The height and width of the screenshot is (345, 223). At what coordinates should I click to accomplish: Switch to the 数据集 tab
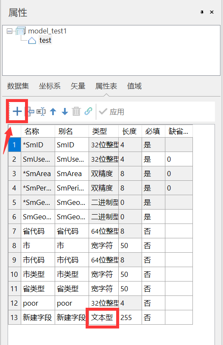pos(18,86)
